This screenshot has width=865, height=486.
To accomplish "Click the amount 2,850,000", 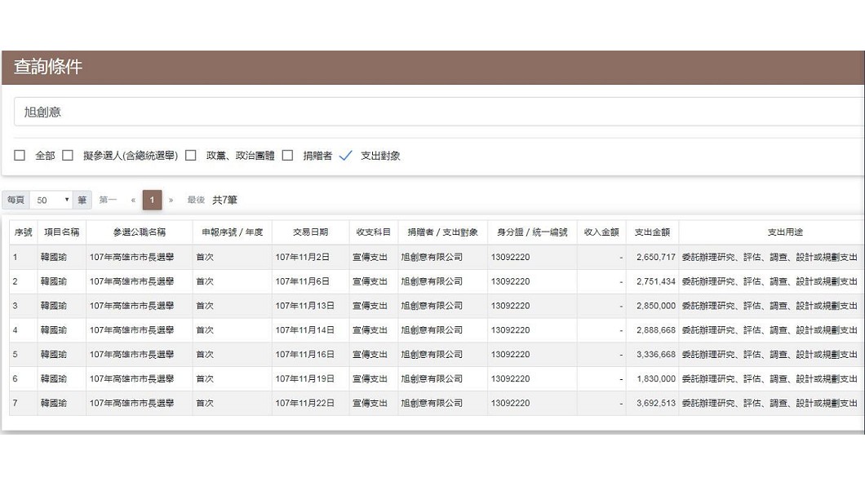I will click(x=656, y=306).
